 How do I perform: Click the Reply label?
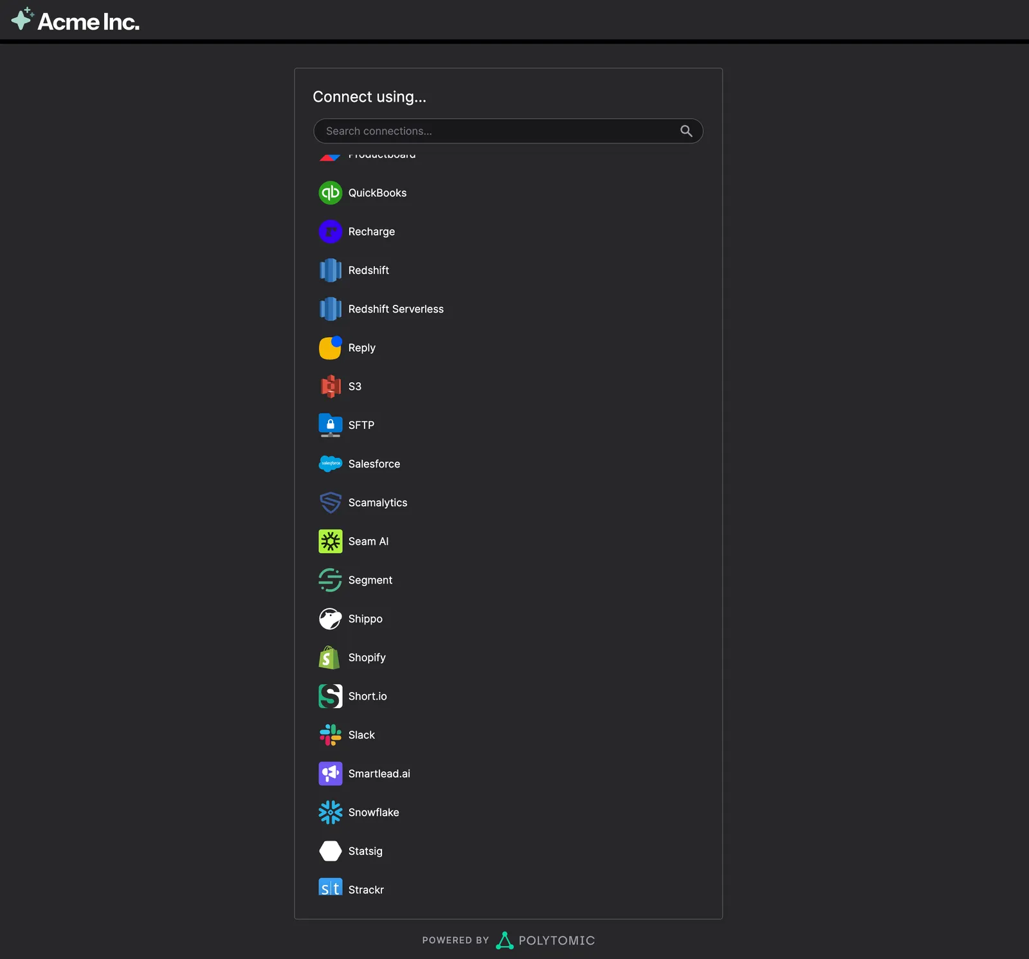pos(362,348)
